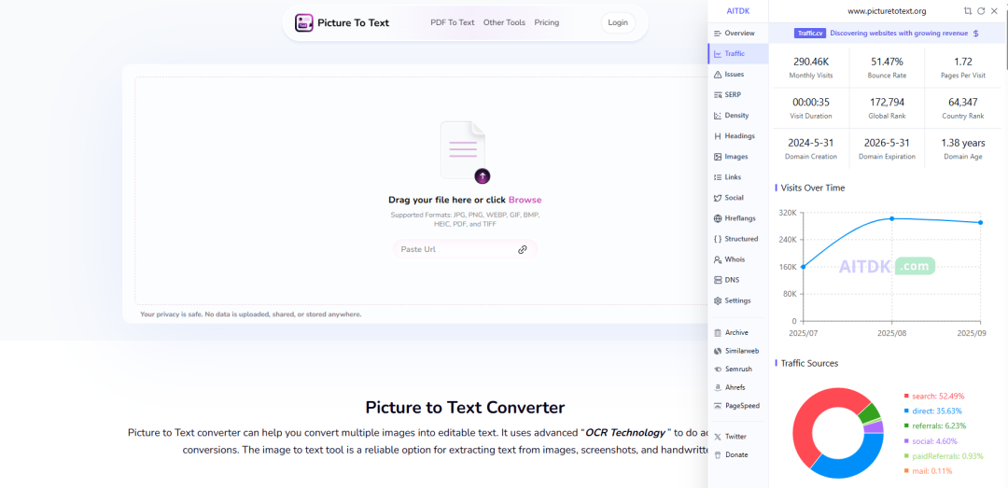This screenshot has height=488, width=1008.
Task: Open the 'Discovering websites with growing revenue' link
Action: coord(900,33)
